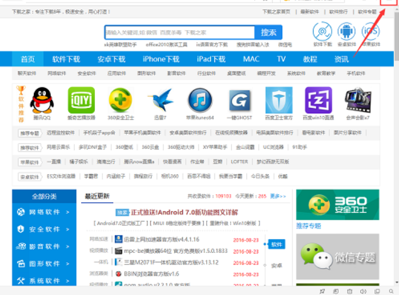Image resolution: width=399 pixels, height=295 pixels.
Task: Click the speaker sound icon in status bar
Action: point(363,291)
